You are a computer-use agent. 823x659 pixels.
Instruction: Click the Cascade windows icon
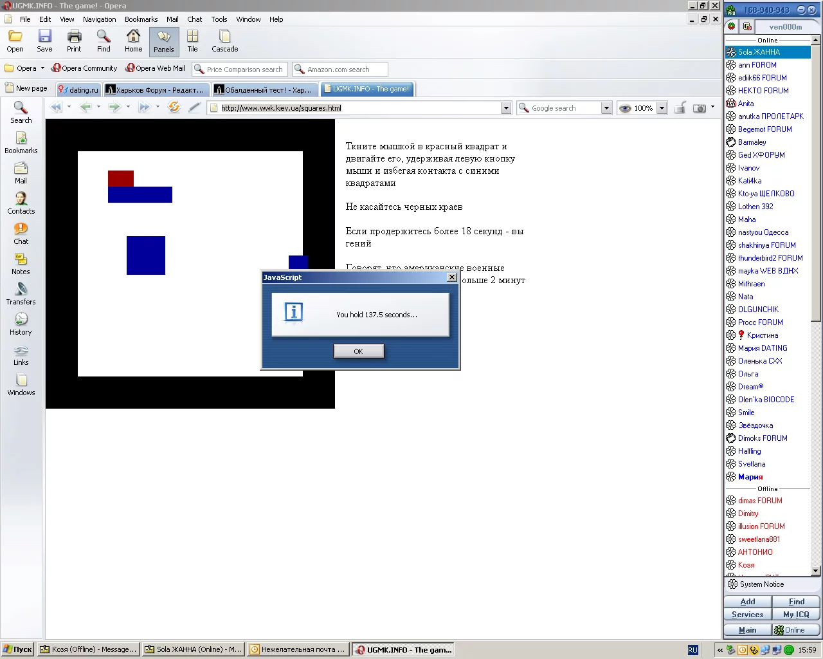click(x=225, y=41)
